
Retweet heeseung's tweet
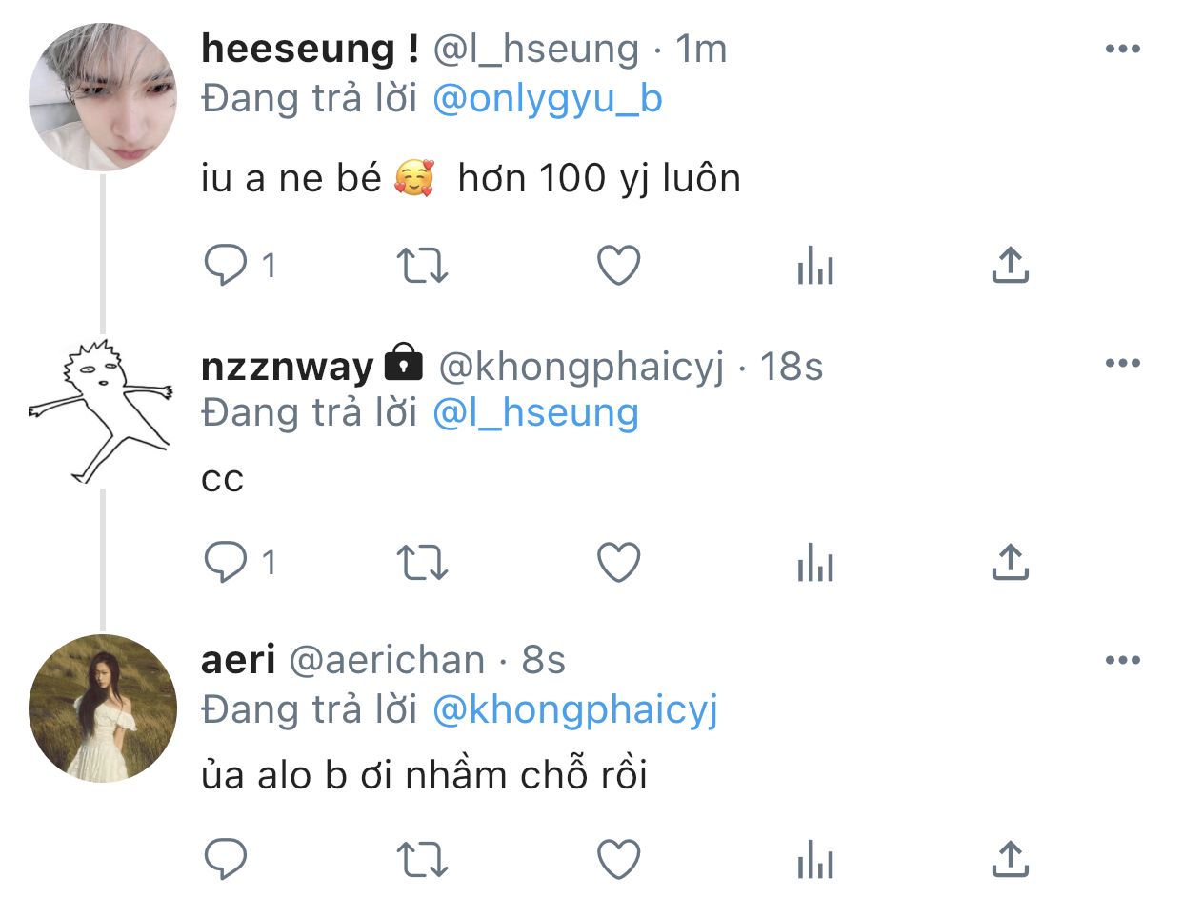422,267
